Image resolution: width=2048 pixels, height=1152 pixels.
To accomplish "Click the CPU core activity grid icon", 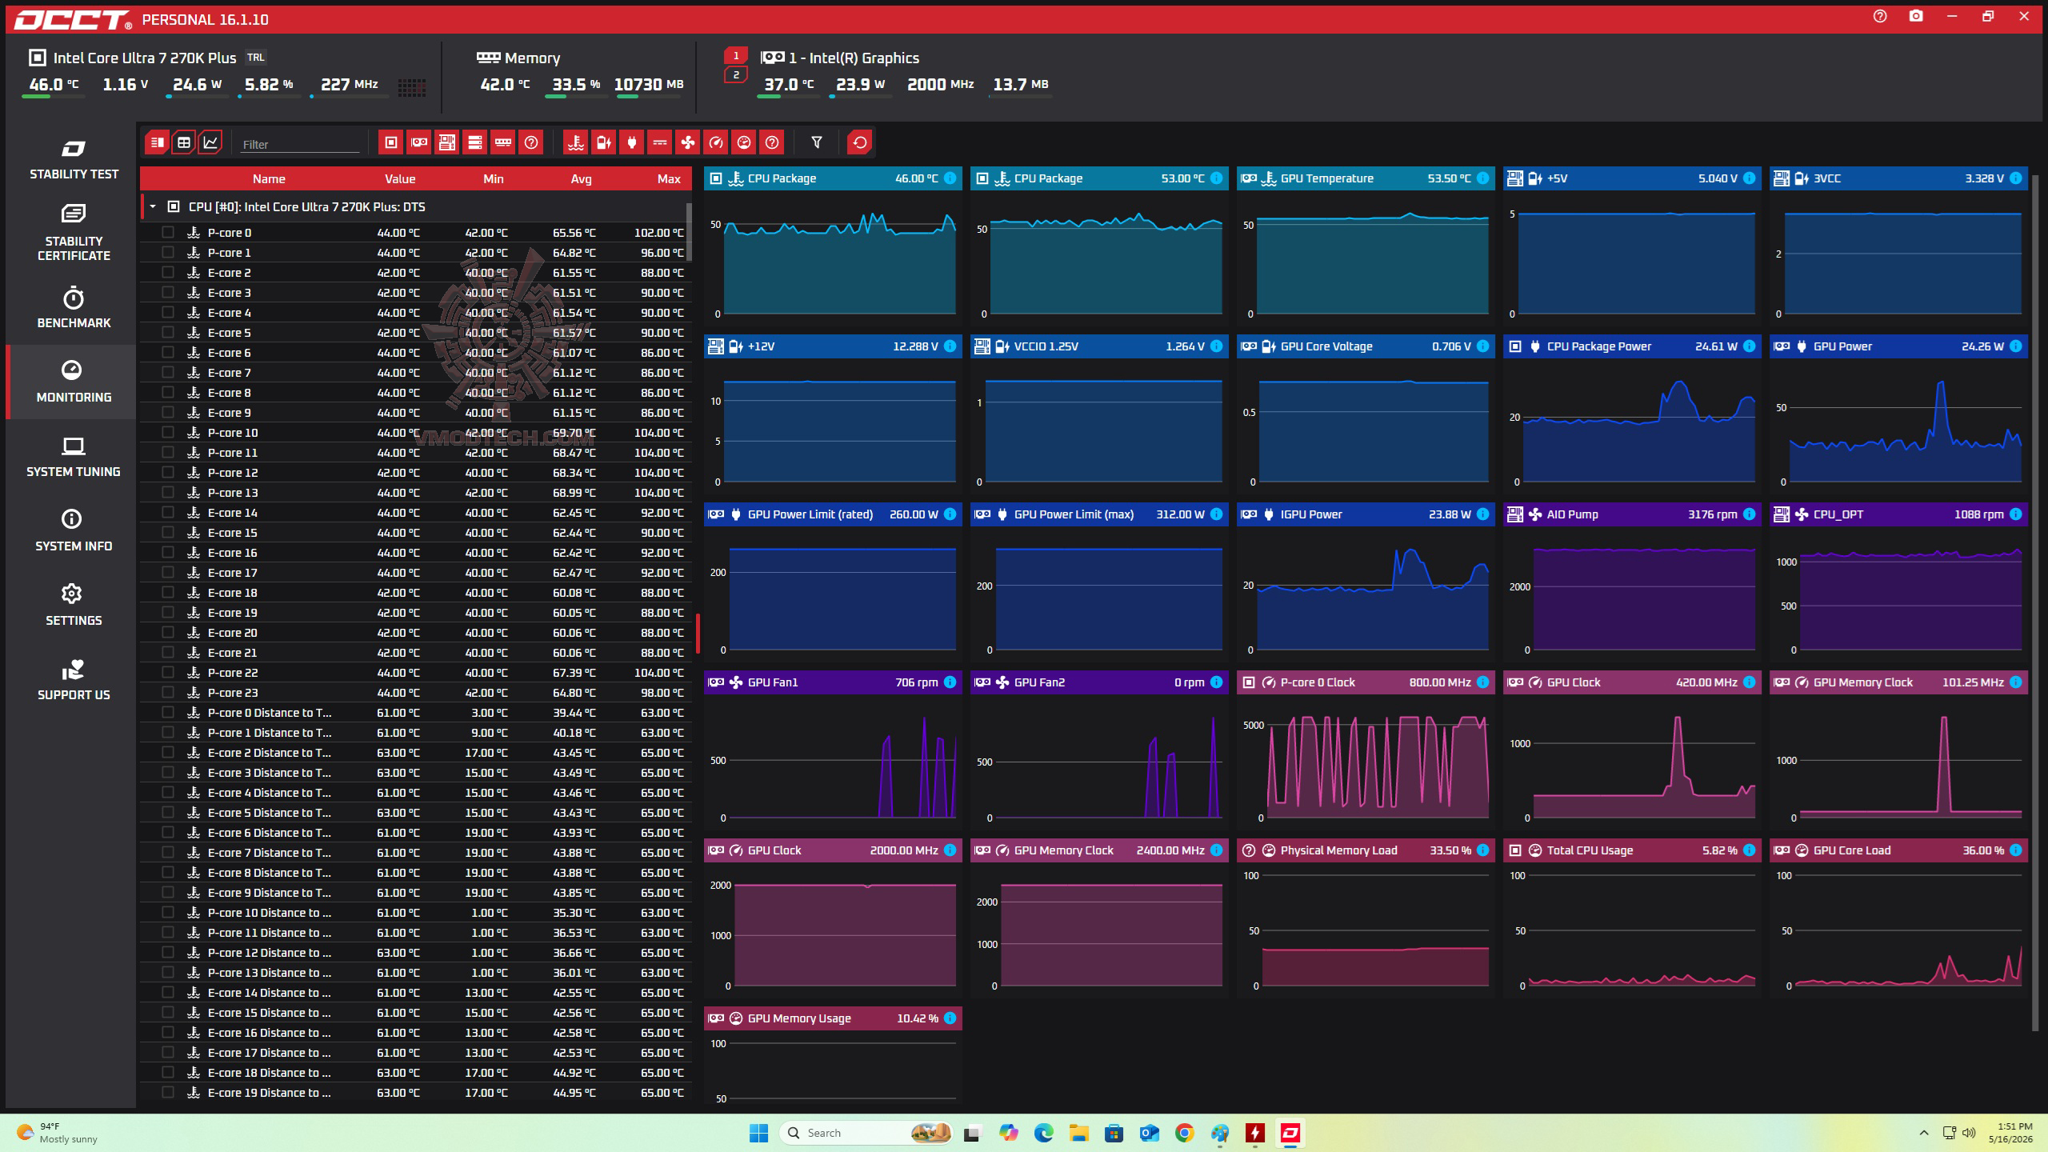I will (x=411, y=87).
